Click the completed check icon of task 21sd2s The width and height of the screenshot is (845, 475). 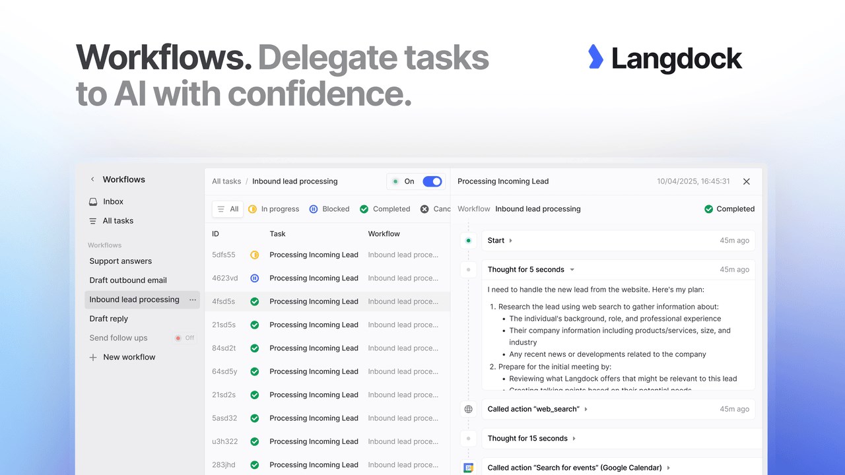[255, 395]
